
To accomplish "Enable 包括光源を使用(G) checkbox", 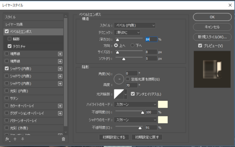I will [x=128, y=79].
